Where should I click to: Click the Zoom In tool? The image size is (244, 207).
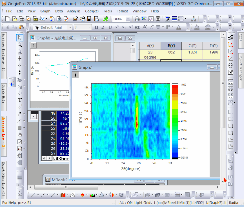pyautogui.click(x=20, y=45)
